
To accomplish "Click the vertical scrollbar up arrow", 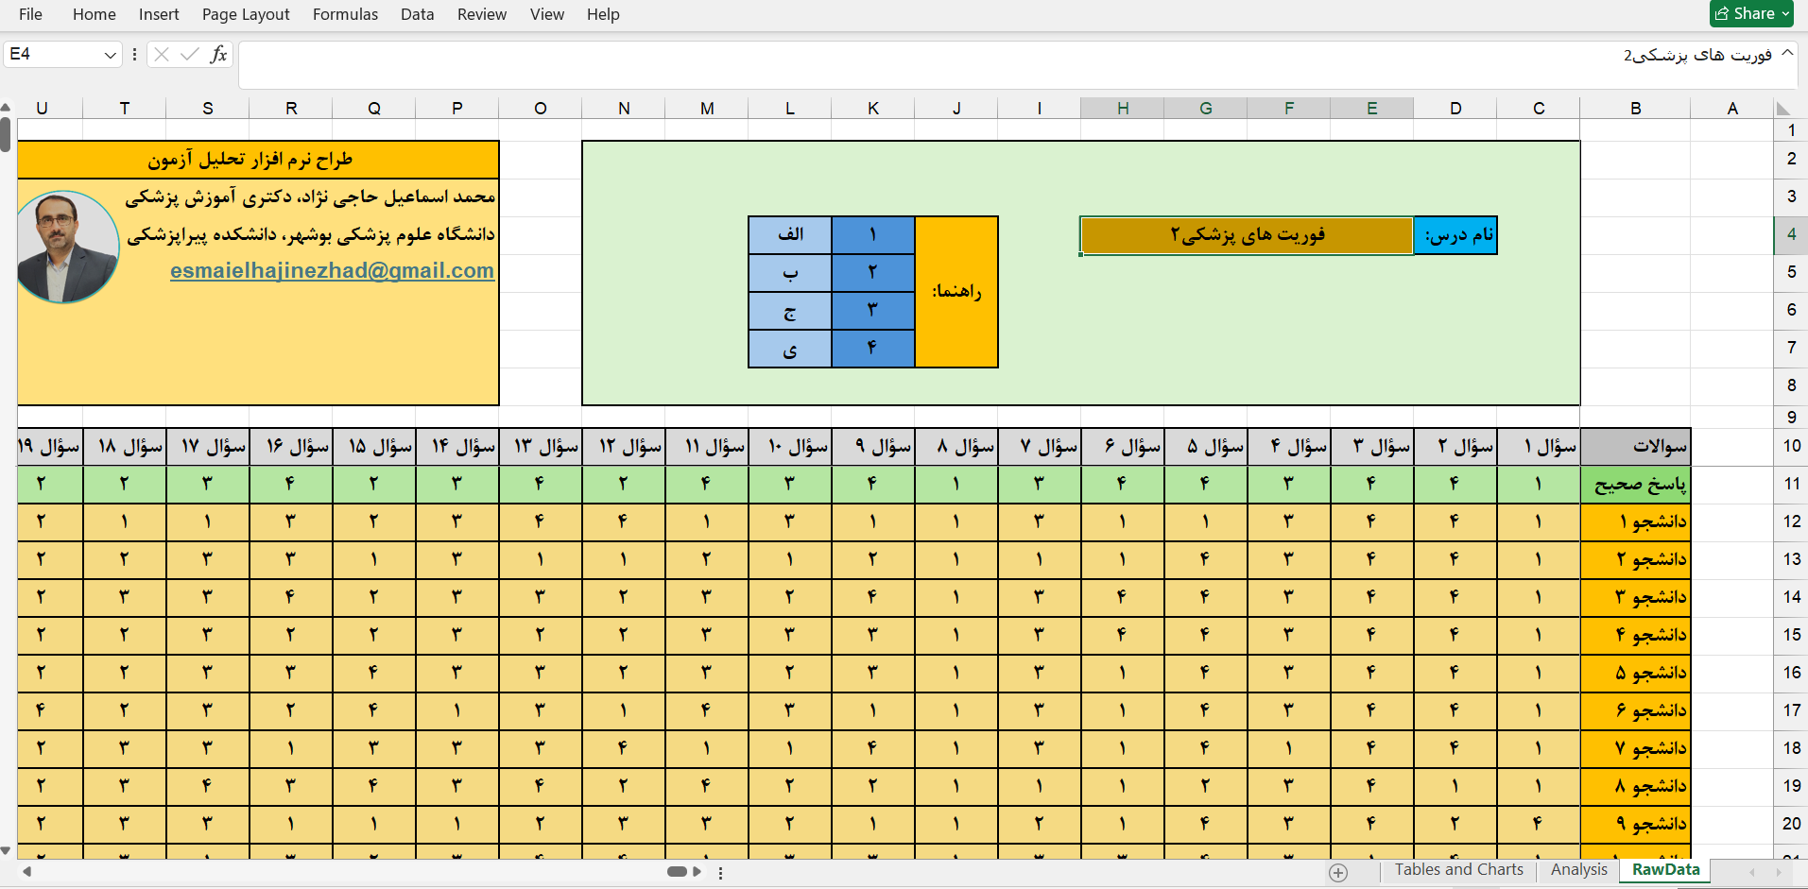I will point(6,108).
